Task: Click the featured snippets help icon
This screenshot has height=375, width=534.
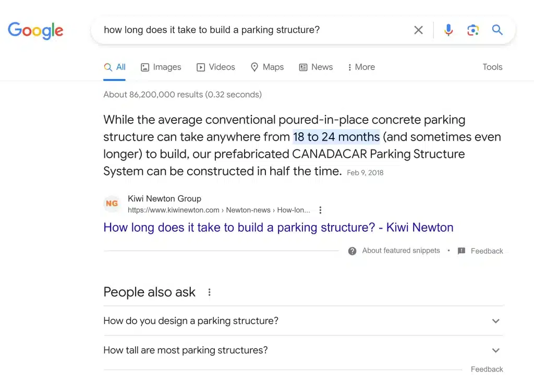Action: (352, 251)
